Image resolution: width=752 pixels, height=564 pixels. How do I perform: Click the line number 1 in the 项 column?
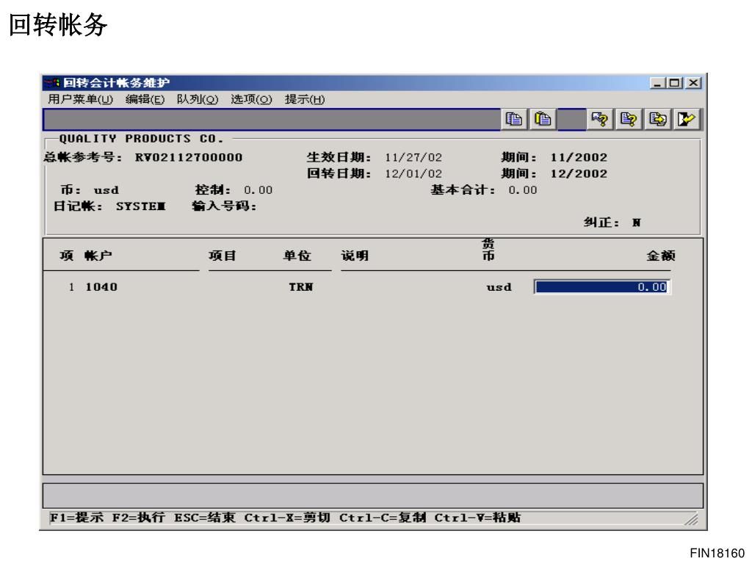[71, 287]
